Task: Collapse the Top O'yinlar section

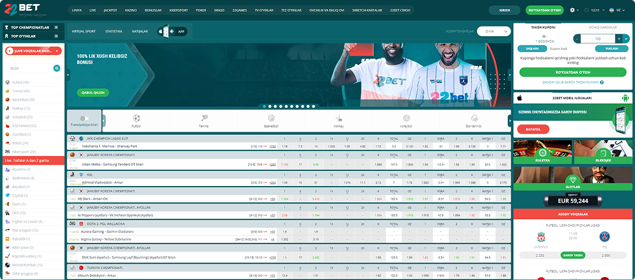Action: coord(56,36)
